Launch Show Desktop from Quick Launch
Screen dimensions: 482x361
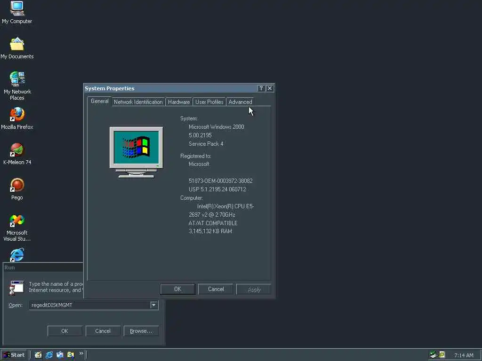coord(38,355)
